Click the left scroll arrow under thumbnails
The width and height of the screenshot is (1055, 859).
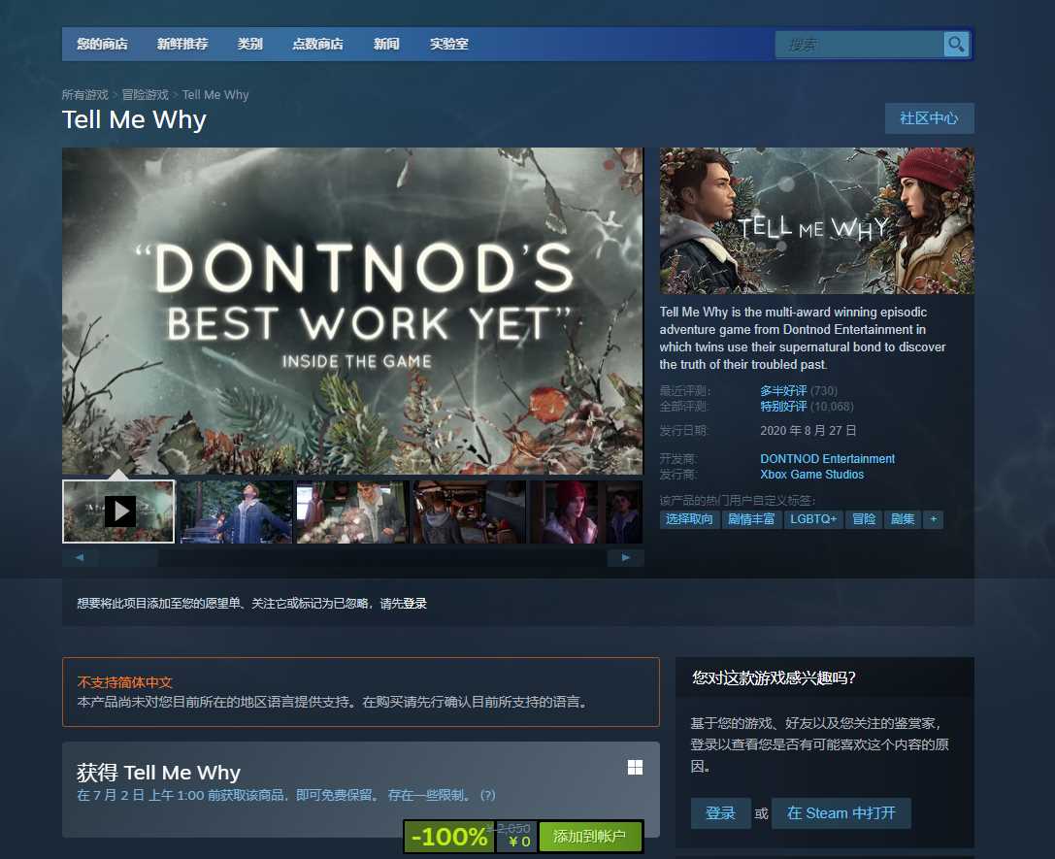click(x=80, y=558)
